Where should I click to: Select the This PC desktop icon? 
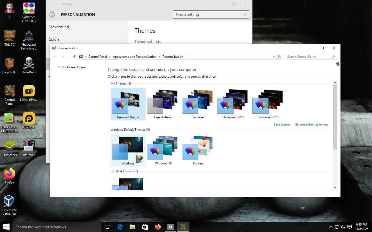tap(10, 38)
